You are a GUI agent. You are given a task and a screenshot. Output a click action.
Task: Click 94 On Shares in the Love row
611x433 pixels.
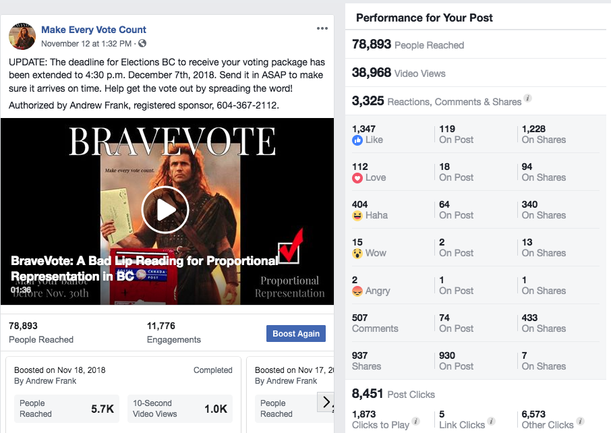click(x=544, y=172)
